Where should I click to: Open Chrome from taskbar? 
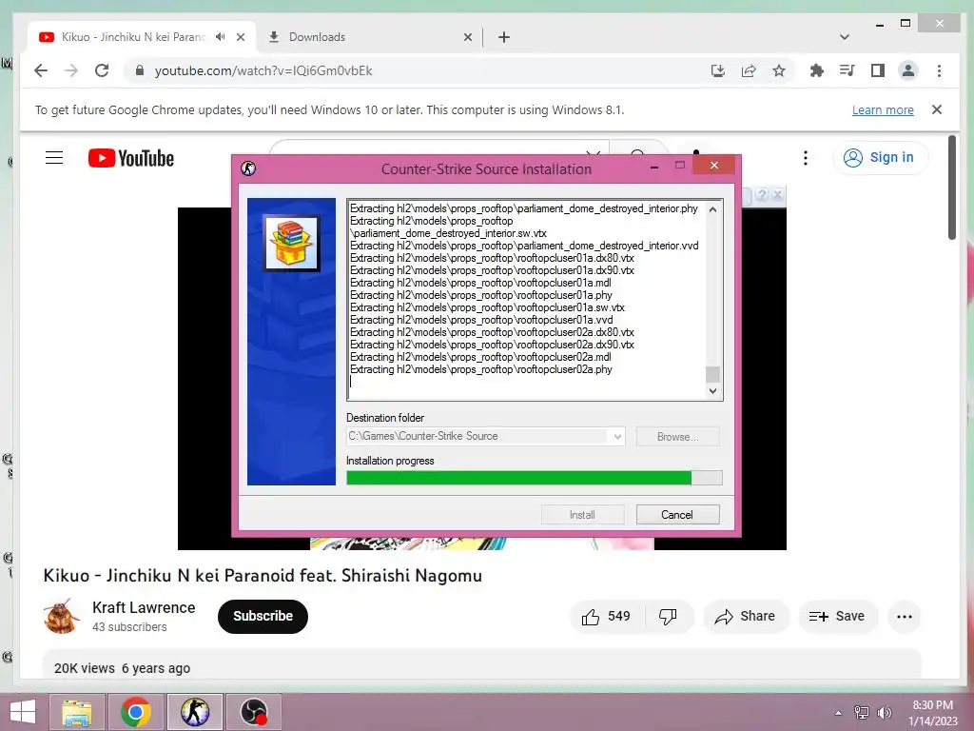(x=136, y=712)
